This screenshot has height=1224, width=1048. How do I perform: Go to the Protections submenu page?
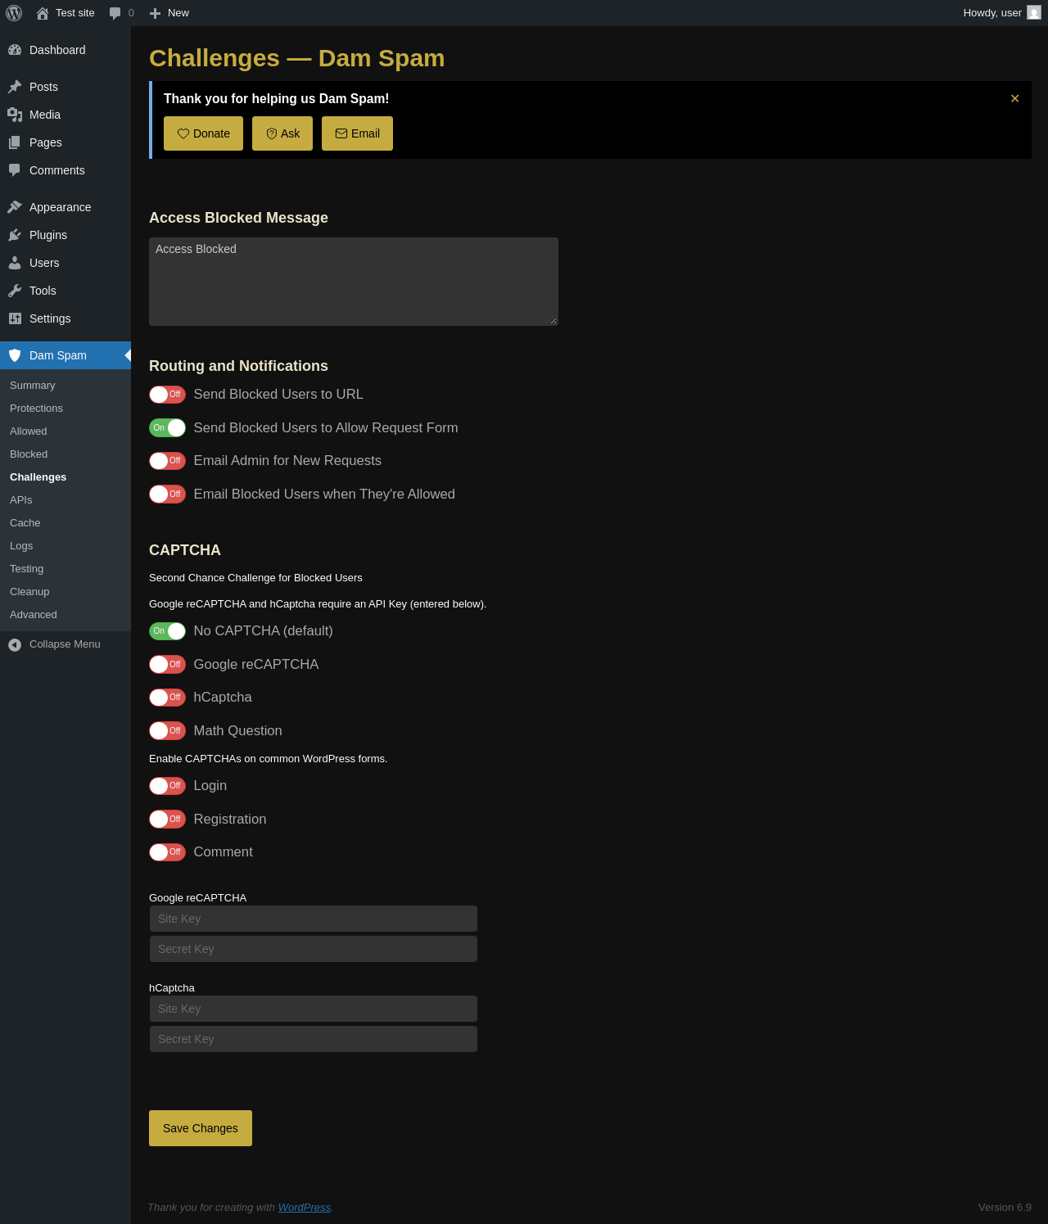36,409
